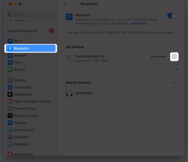Screen dimensions: 188x162
Task: Disconnect Suraj's AirPods Pro
Action: [158, 56]
